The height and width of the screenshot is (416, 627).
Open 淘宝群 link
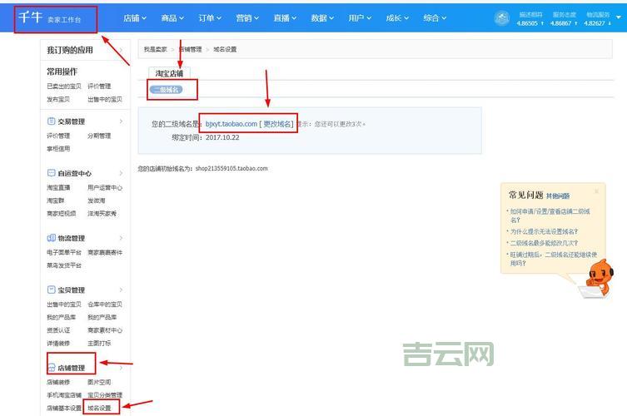point(56,201)
